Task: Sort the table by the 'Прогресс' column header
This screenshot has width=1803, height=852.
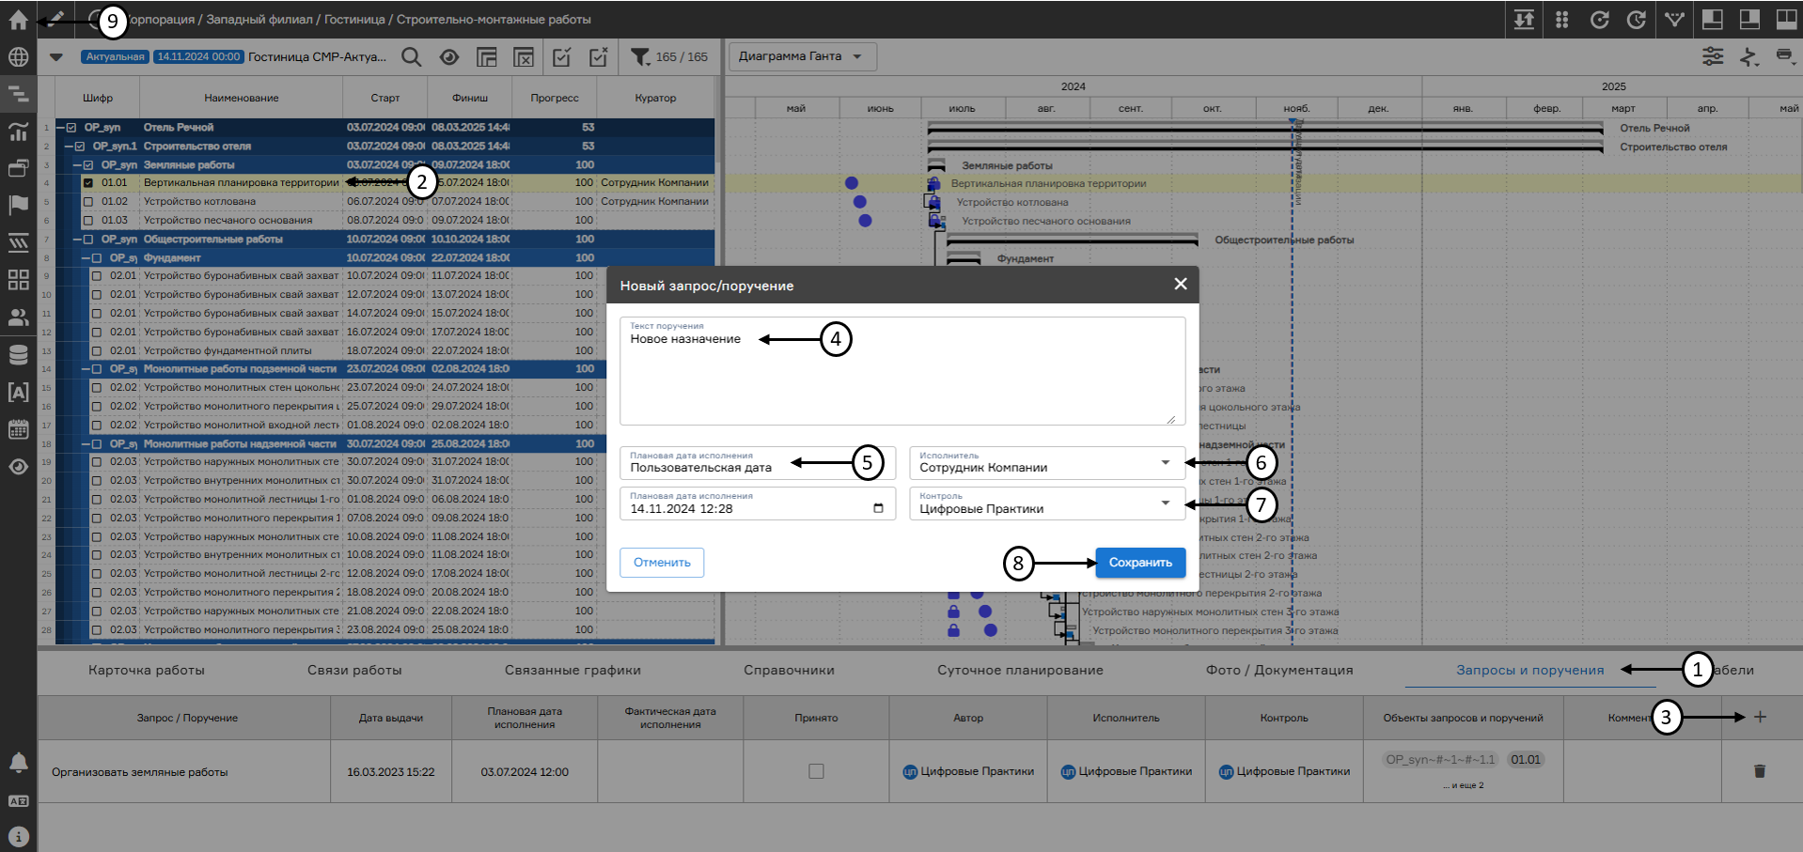Action: point(555,98)
